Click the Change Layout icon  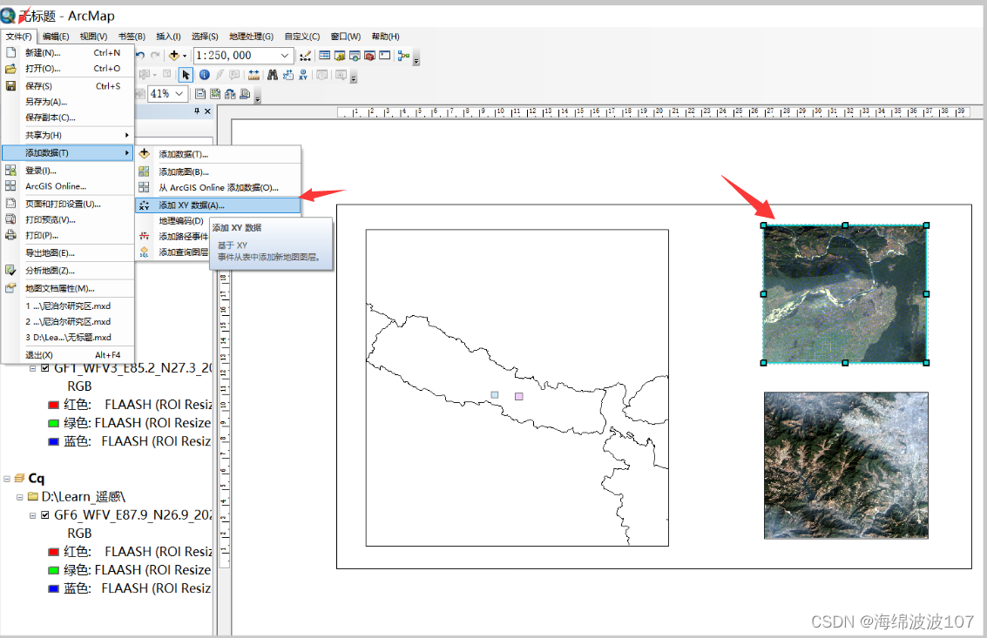230,94
